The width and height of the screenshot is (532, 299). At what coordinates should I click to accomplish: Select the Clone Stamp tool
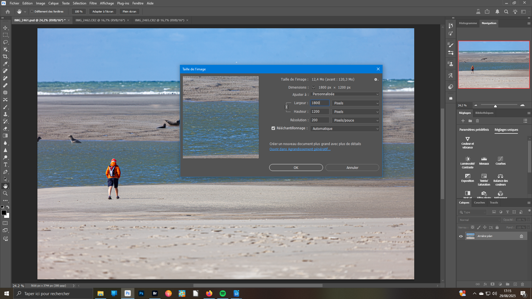pyautogui.click(x=5, y=114)
